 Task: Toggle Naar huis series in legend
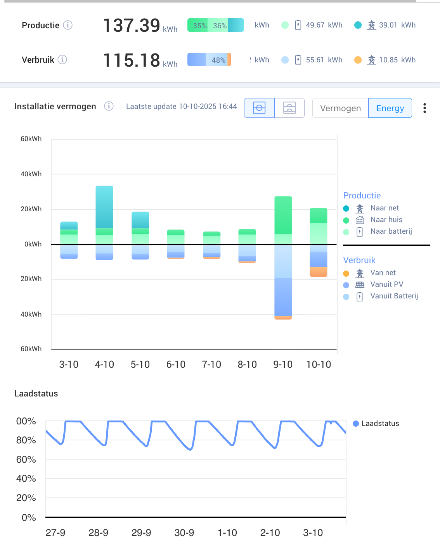tap(386, 220)
